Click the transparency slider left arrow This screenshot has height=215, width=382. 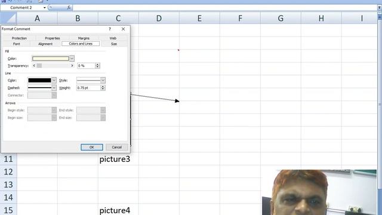34,66
